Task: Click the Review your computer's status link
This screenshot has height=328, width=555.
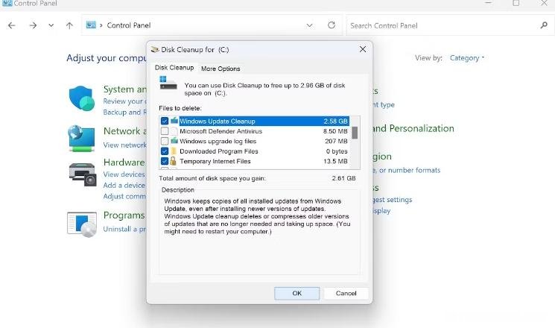Action: pyautogui.click(x=124, y=101)
